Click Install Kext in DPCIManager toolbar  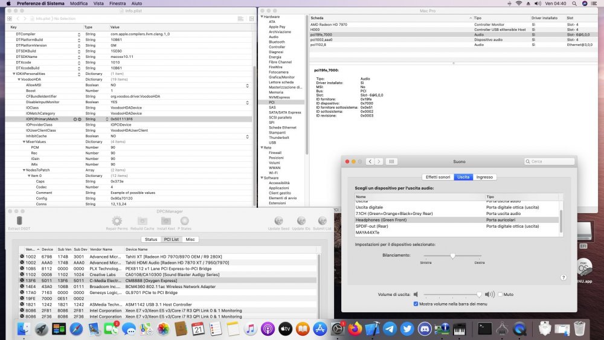tap(166, 223)
